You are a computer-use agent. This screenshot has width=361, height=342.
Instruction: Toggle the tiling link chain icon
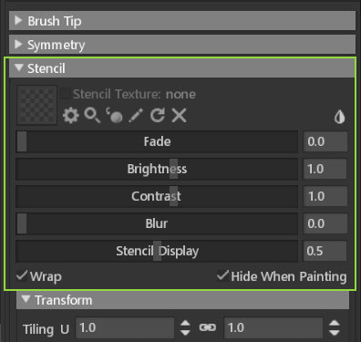pos(208,327)
